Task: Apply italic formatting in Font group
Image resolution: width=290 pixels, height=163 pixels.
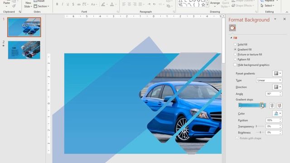Action: pos(63,4)
